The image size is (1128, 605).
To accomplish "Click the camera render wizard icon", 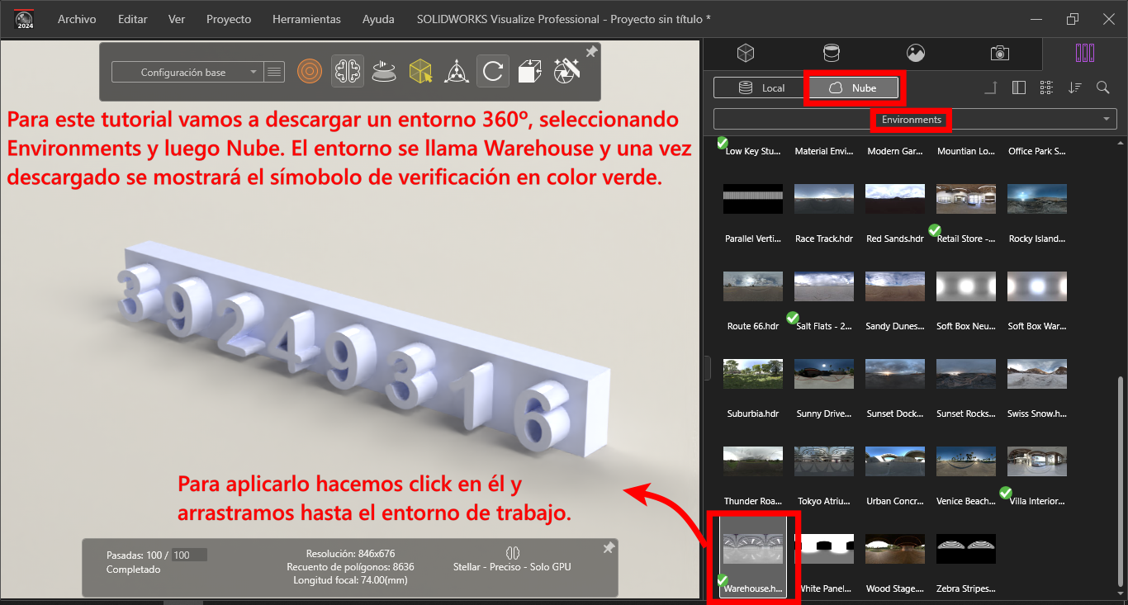I will click(x=566, y=72).
